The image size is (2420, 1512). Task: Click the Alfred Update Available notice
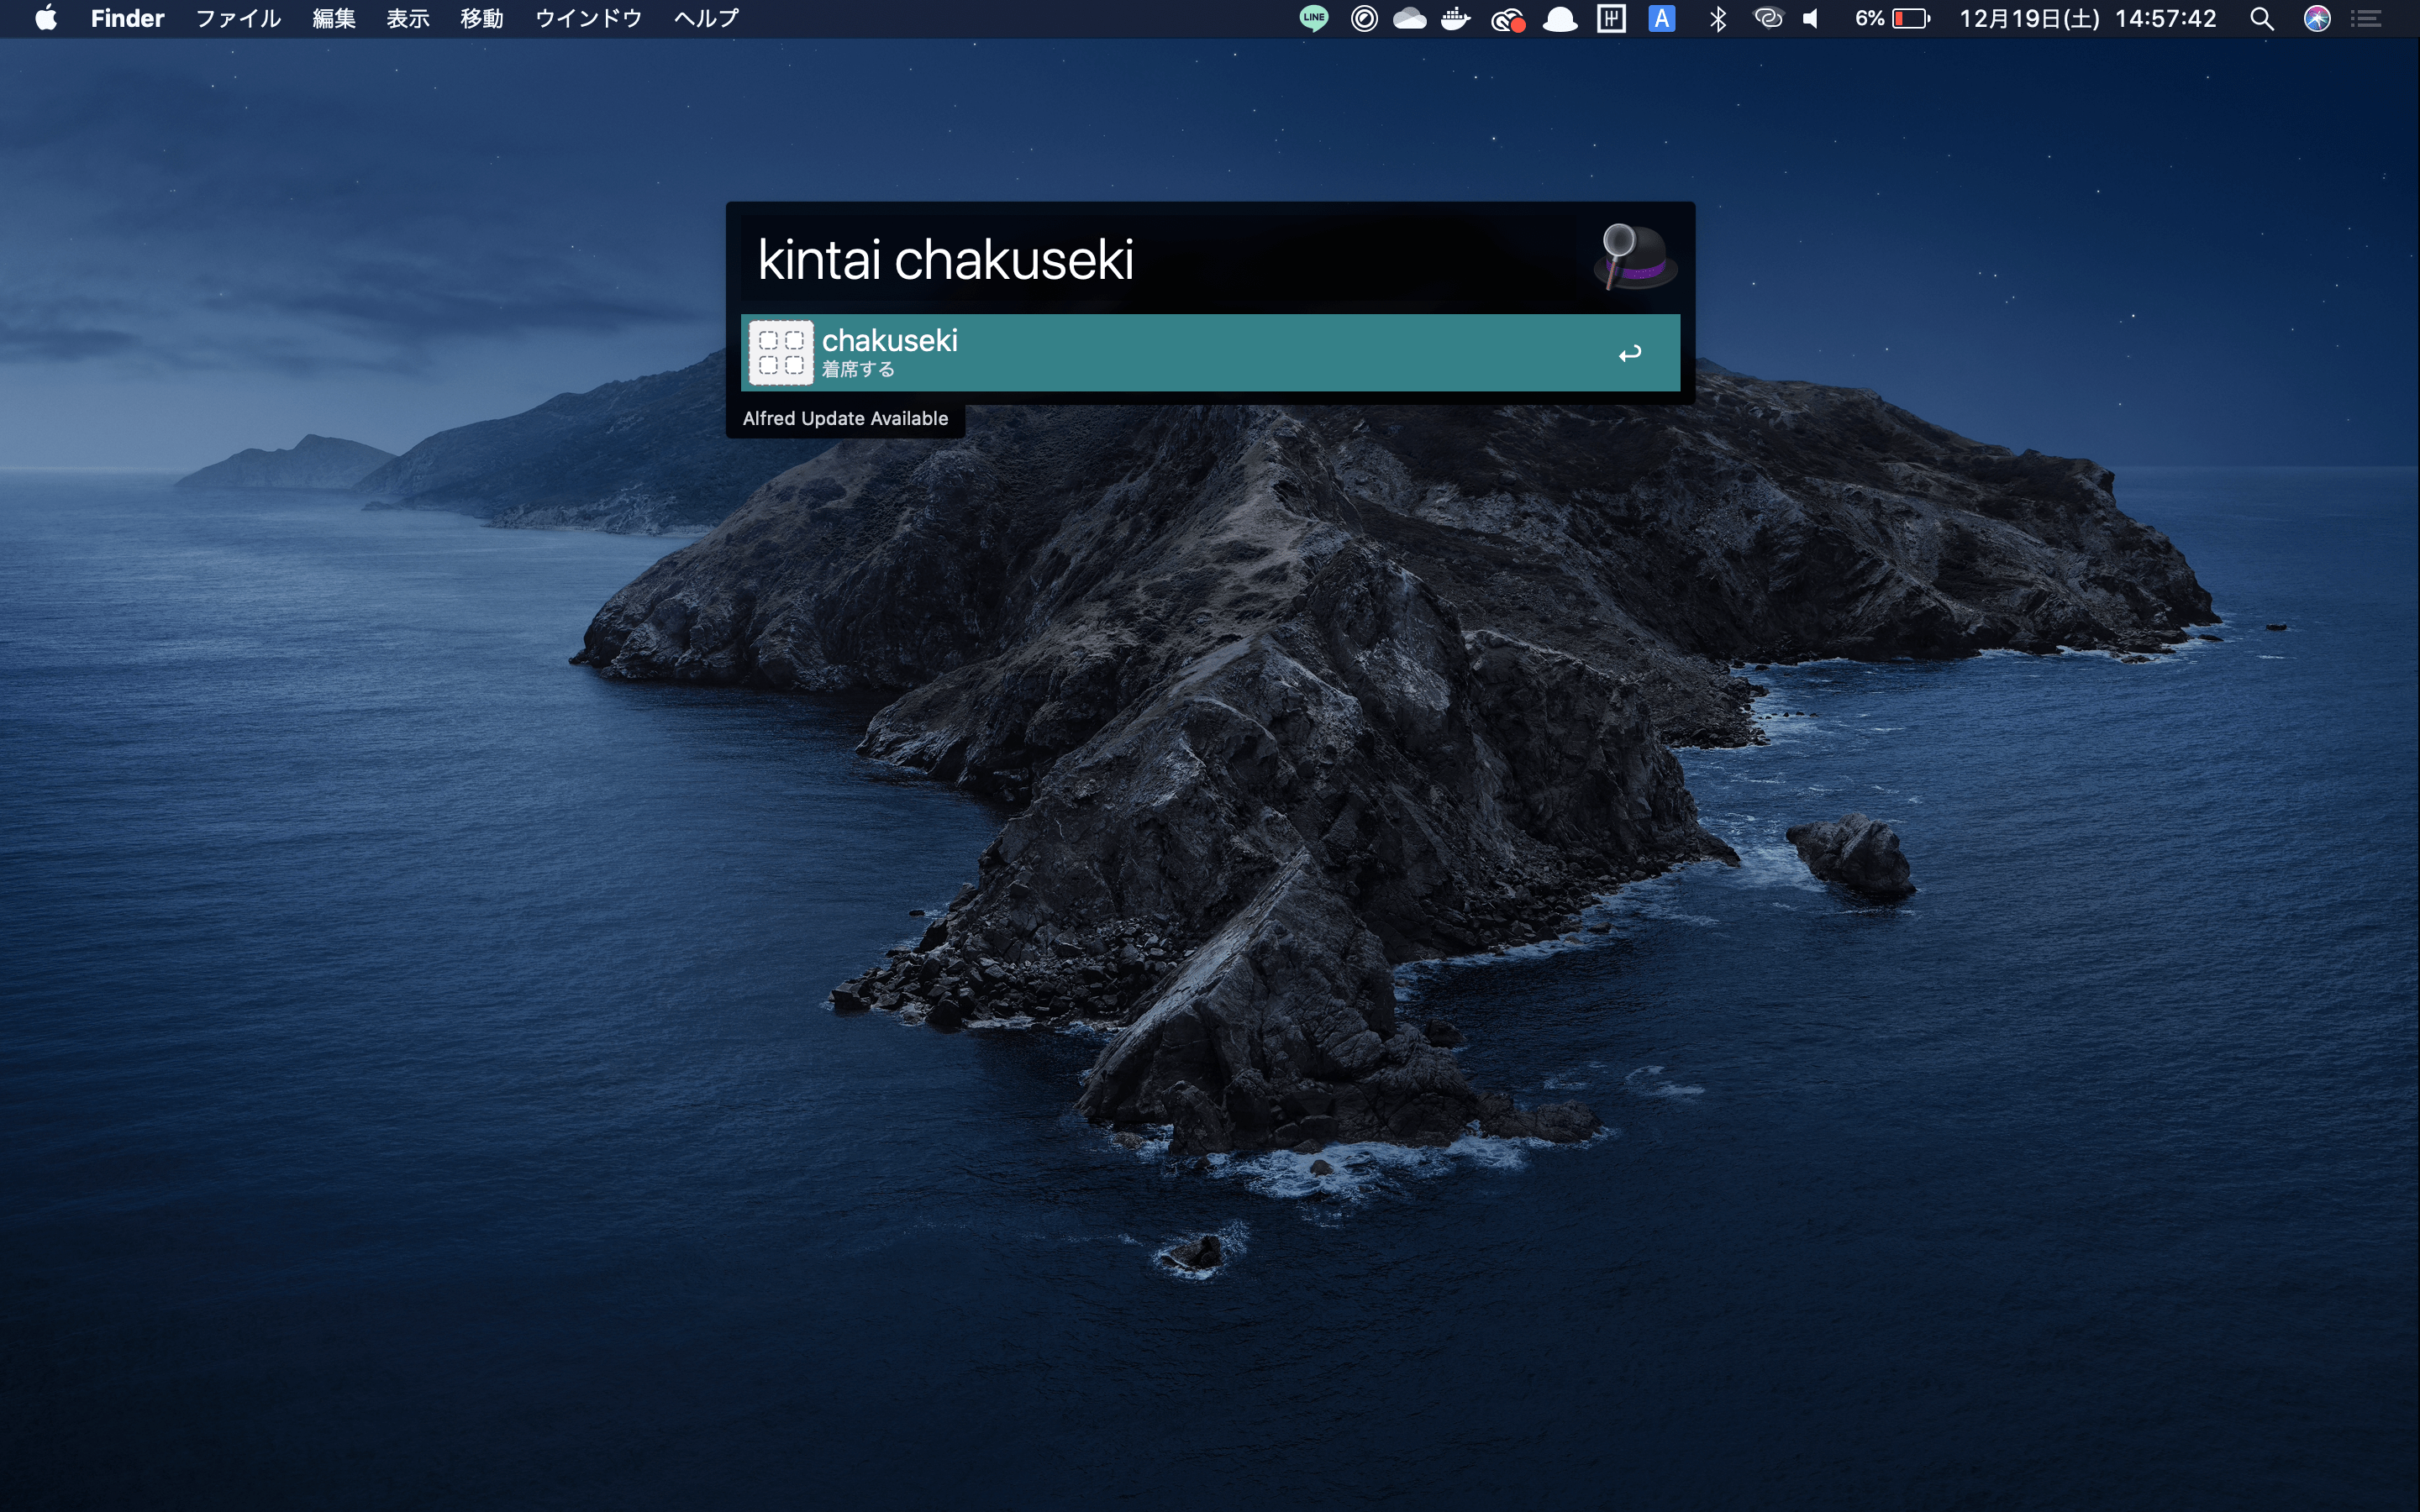click(845, 418)
